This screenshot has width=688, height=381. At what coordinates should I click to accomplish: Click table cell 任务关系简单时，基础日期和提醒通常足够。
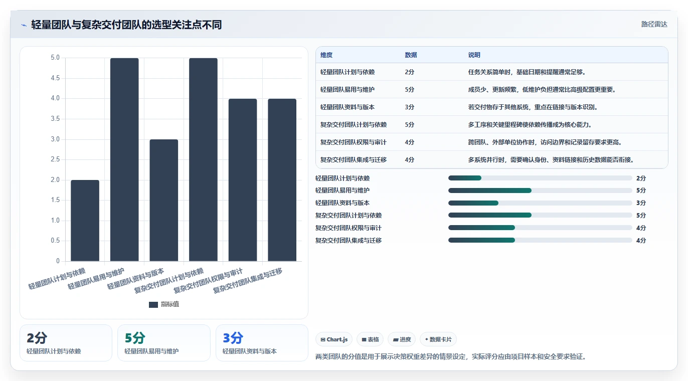(528, 72)
